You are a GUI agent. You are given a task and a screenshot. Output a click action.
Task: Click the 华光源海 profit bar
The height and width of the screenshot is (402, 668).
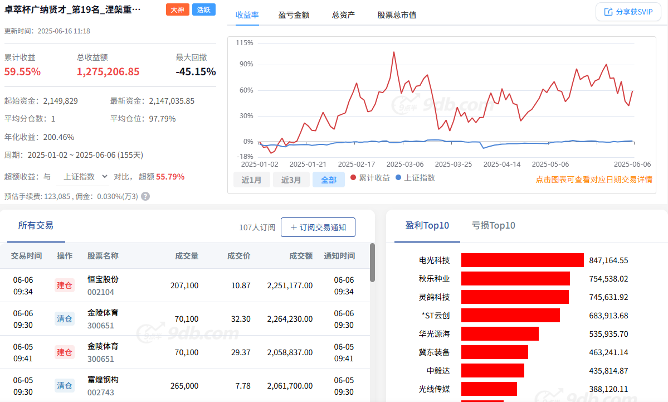coord(500,334)
